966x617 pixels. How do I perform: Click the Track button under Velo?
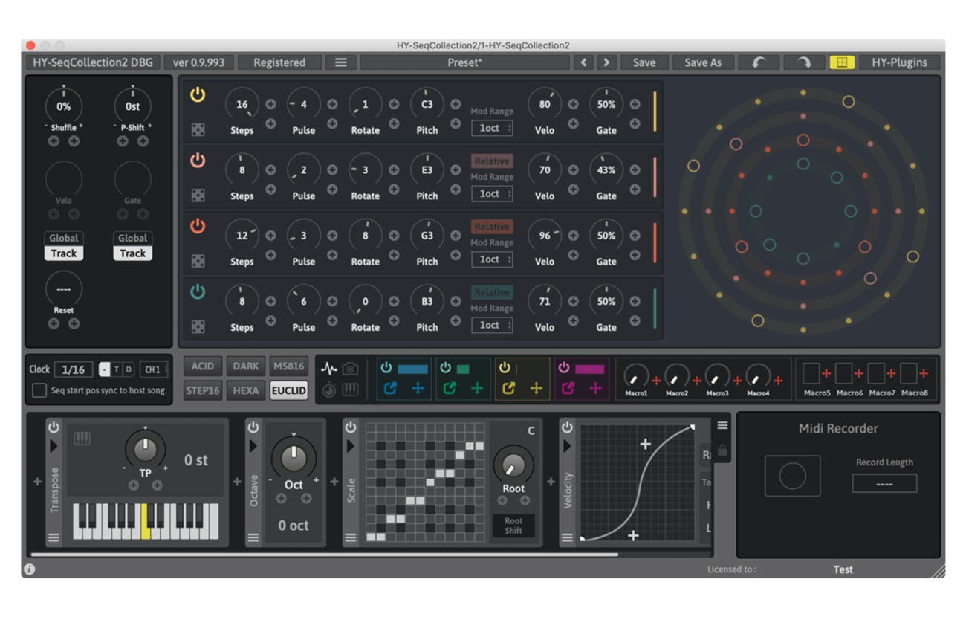[x=64, y=253]
